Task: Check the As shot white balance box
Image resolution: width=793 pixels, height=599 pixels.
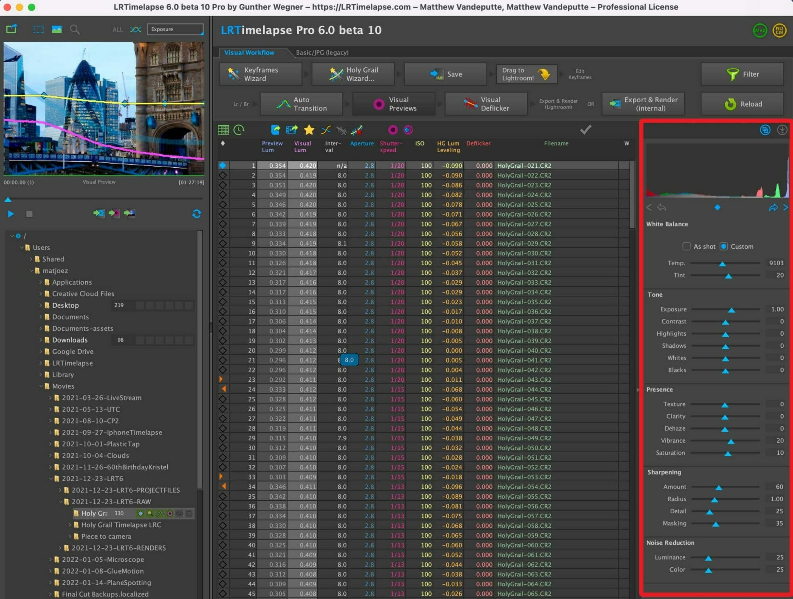Action: (x=686, y=246)
